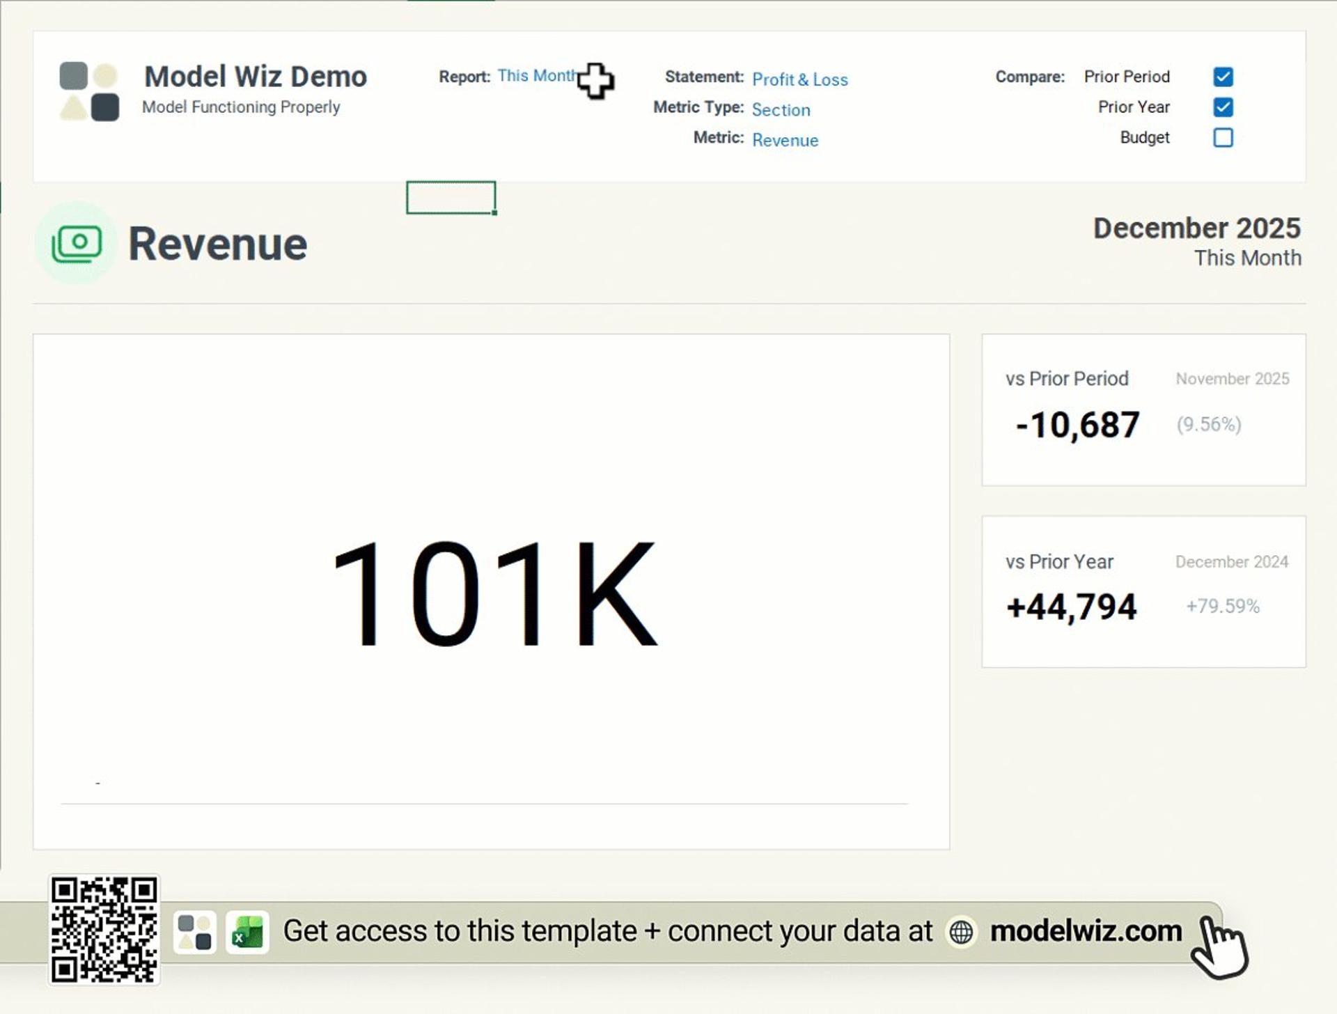Click the Excel icon in banner

(x=247, y=933)
